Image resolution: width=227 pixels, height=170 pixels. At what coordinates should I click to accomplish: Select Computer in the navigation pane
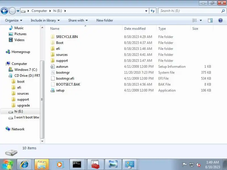[19, 63]
